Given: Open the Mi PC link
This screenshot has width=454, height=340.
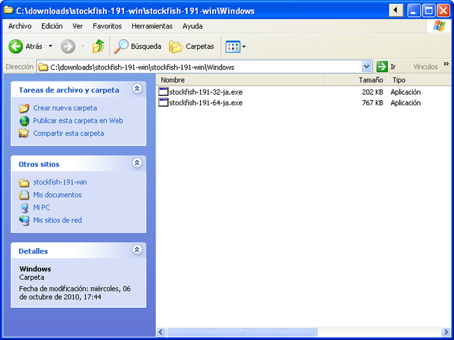Looking at the screenshot, I should pos(41,207).
